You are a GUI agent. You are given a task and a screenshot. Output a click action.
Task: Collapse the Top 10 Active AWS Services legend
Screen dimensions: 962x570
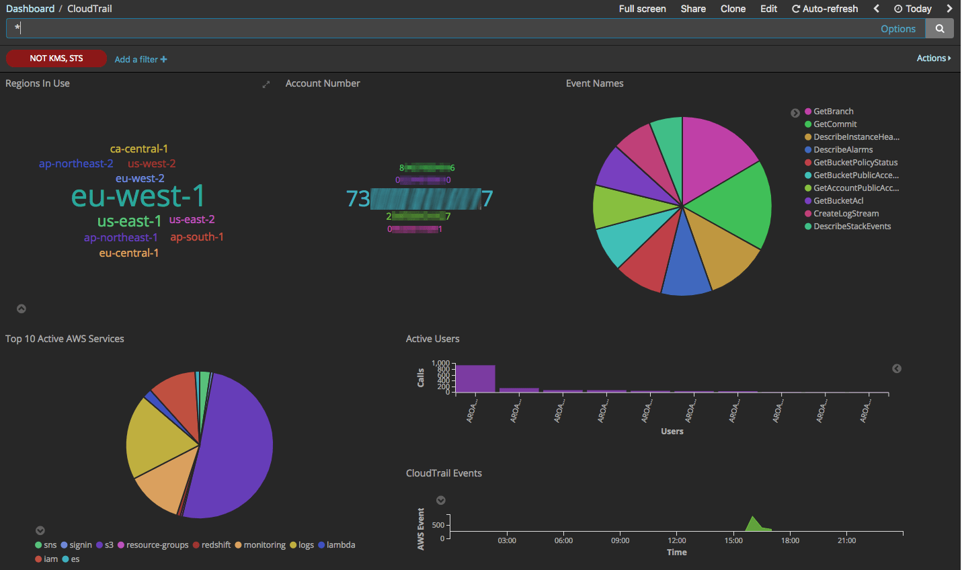tap(40, 530)
